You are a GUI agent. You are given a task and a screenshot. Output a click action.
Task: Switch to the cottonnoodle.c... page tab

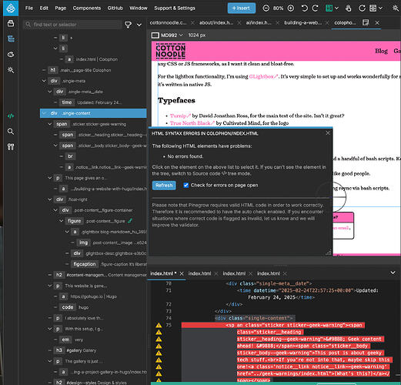tap(169, 23)
